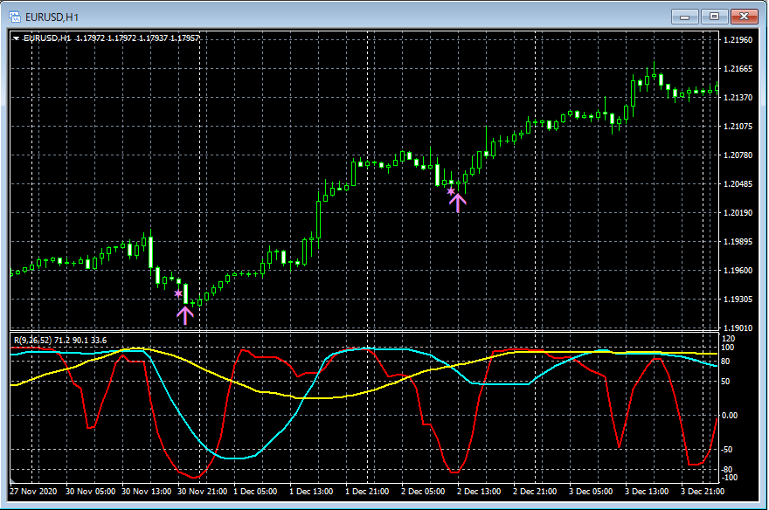Viewport: 769px width, 510px height.
Task: Click the 1 Dec 13:00 time label
Action: tap(311, 492)
